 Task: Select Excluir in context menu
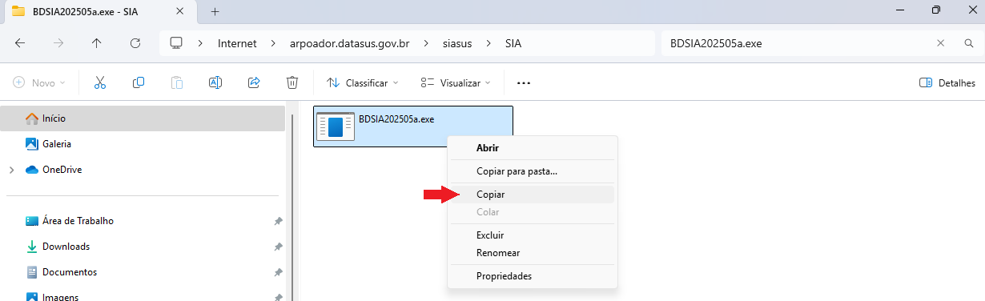pyautogui.click(x=532, y=235)
